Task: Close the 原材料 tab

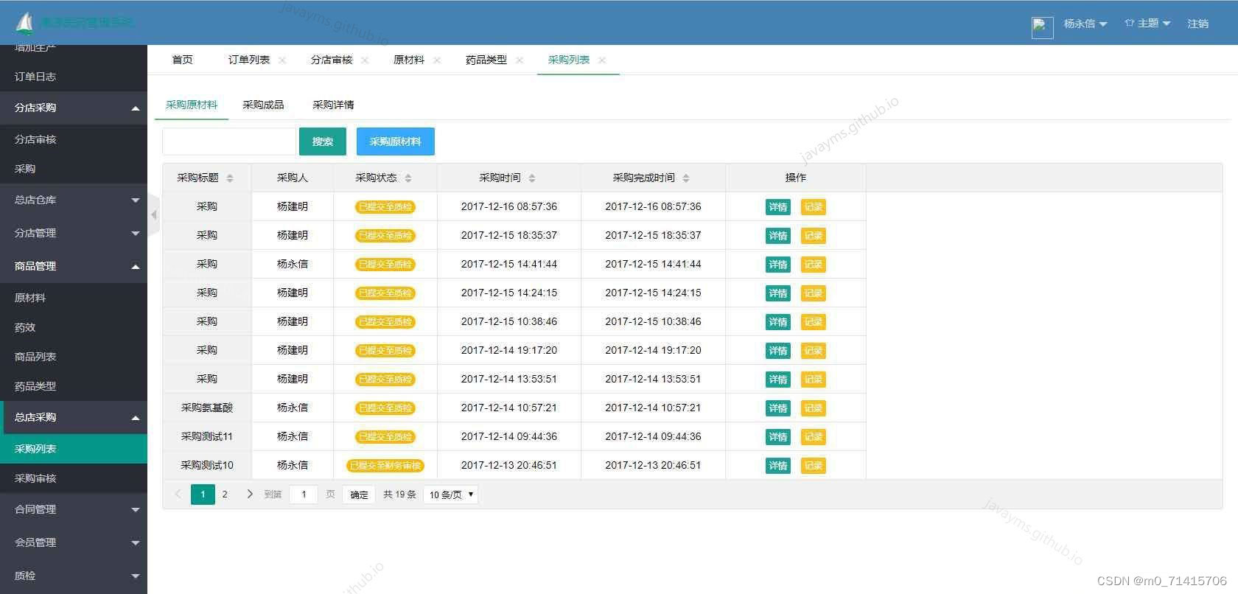Action: coord(437,60)
